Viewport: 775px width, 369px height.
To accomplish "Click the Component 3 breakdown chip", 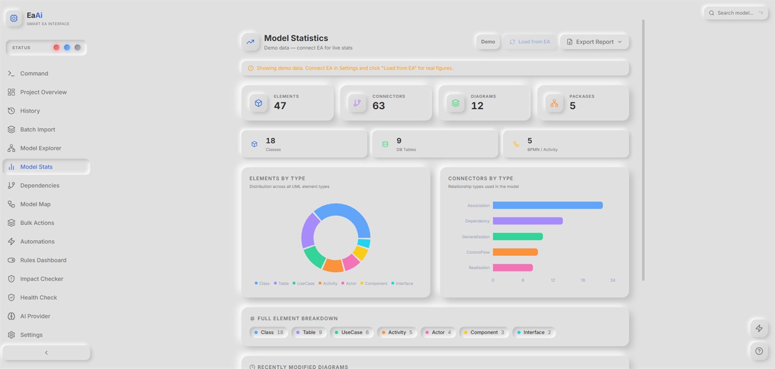I will [484, 332].
